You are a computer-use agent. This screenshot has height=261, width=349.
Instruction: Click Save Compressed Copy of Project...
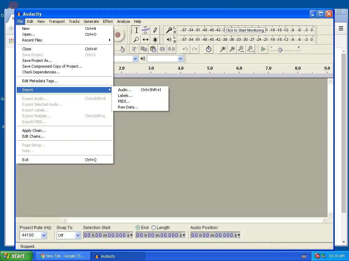pos(65,66)
